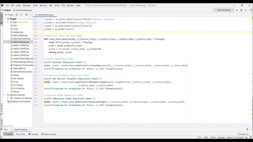Click Project breadcrumb in navigation bar
This screenshot has width=253, height=142.
(6, 10)
